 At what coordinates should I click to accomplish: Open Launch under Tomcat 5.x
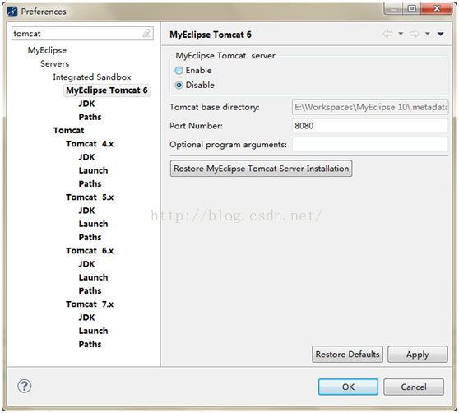[93, 224]
